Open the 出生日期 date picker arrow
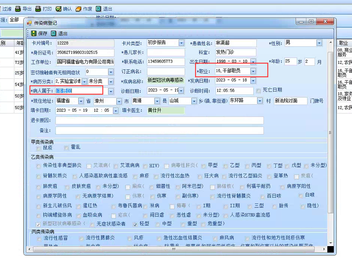Image resolution: width=352 pixels, height=261 pixels. [x=253, y=61]
